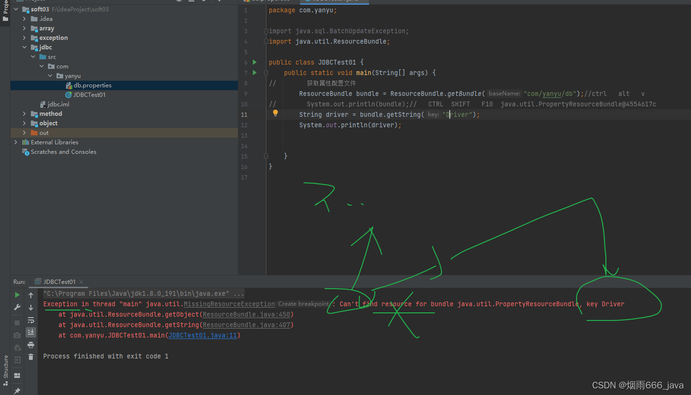691x395 pixels.
Task: Collapse the com package
Action: coord(42,66)
